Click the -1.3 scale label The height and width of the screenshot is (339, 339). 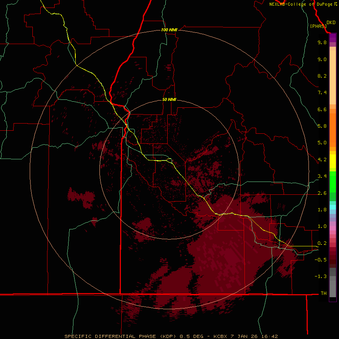321,276
